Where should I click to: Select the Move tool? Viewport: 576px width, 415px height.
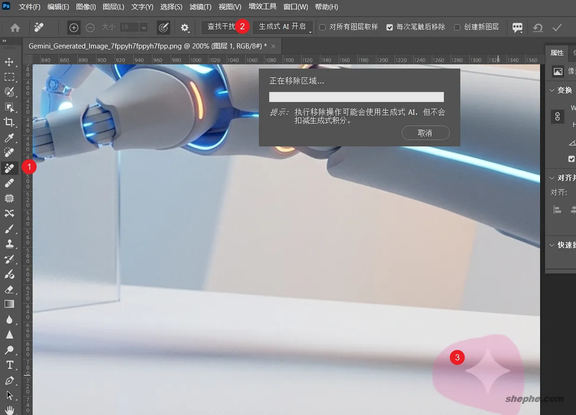[x=10, y=62]
